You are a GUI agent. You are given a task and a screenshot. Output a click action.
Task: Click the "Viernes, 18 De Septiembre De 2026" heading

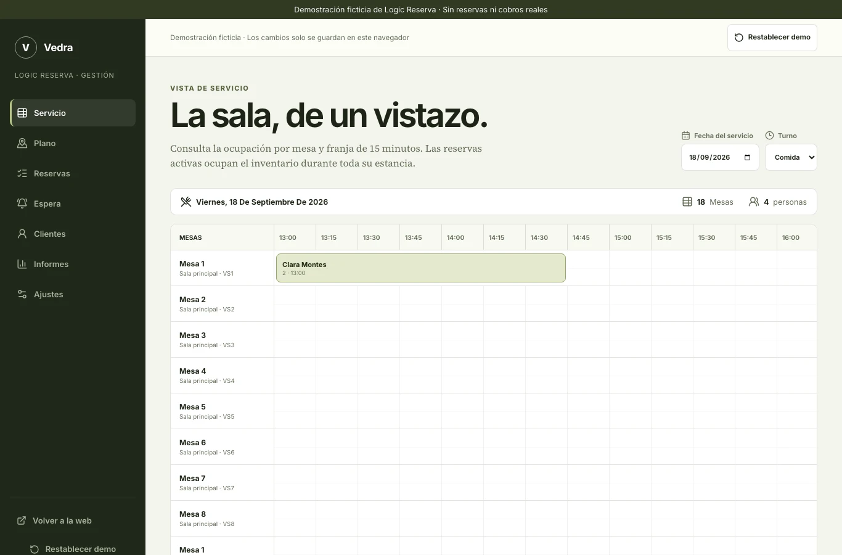tap(262, 202)
